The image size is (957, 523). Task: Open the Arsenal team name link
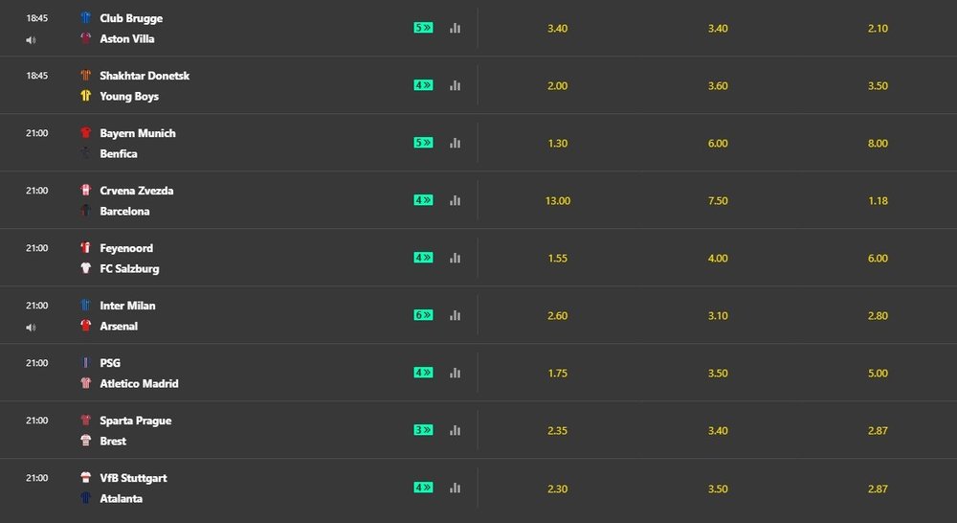119,327
